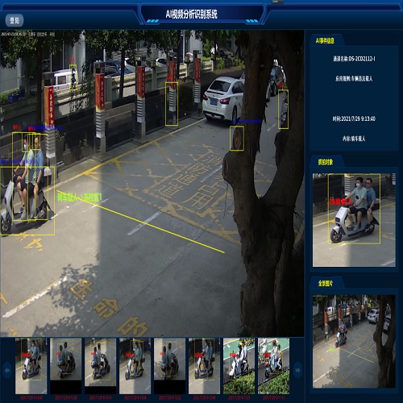The width and height of the screenshot is (403, 403).
Task: Select the 全景图片 panel header
Action: pos(326,283)
